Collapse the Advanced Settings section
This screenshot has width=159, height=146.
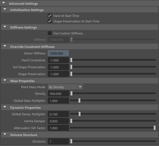coord(3,3)
